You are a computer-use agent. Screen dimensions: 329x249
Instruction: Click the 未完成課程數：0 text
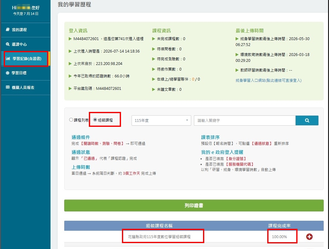(x=171, y=39)
